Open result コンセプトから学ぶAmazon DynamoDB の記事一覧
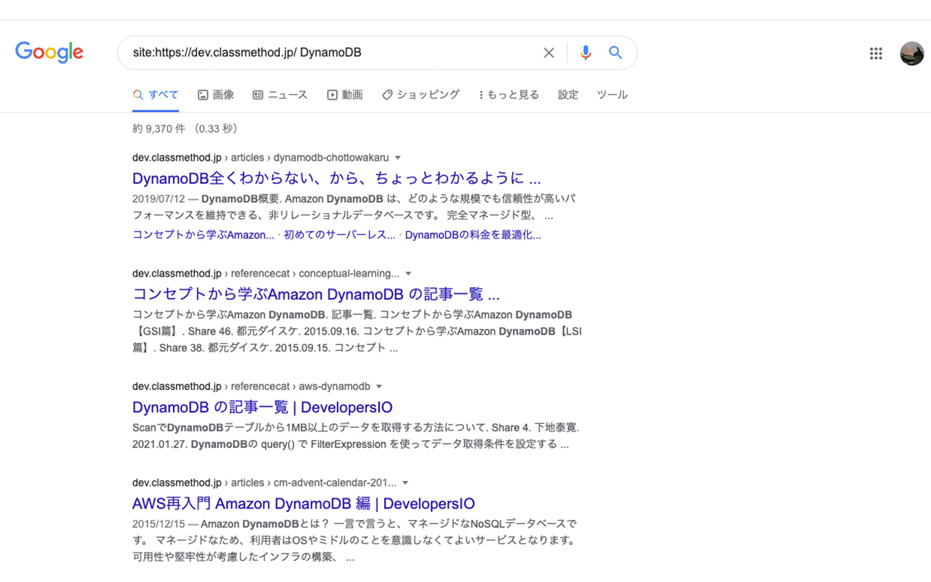The image size is (931, 582). click(x=316, y=295)
